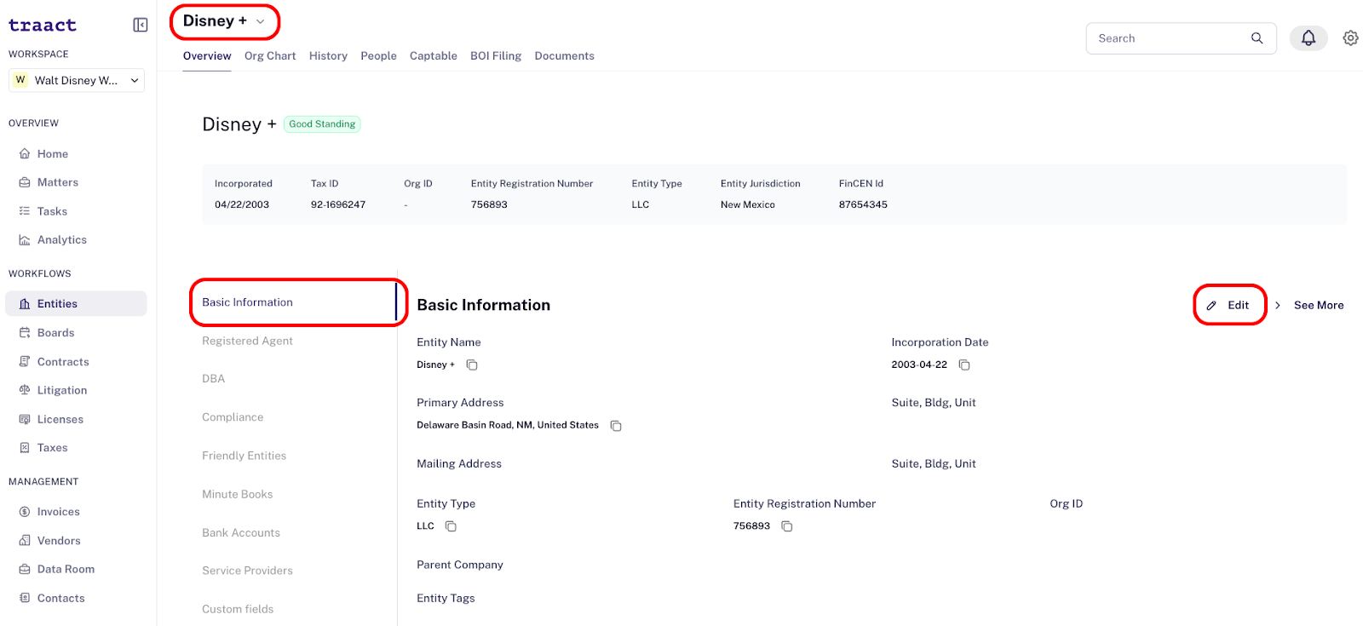The height and width of the screenshot is (626, 1363).
Task: Click the Search input field
Action: (1181, 38)
